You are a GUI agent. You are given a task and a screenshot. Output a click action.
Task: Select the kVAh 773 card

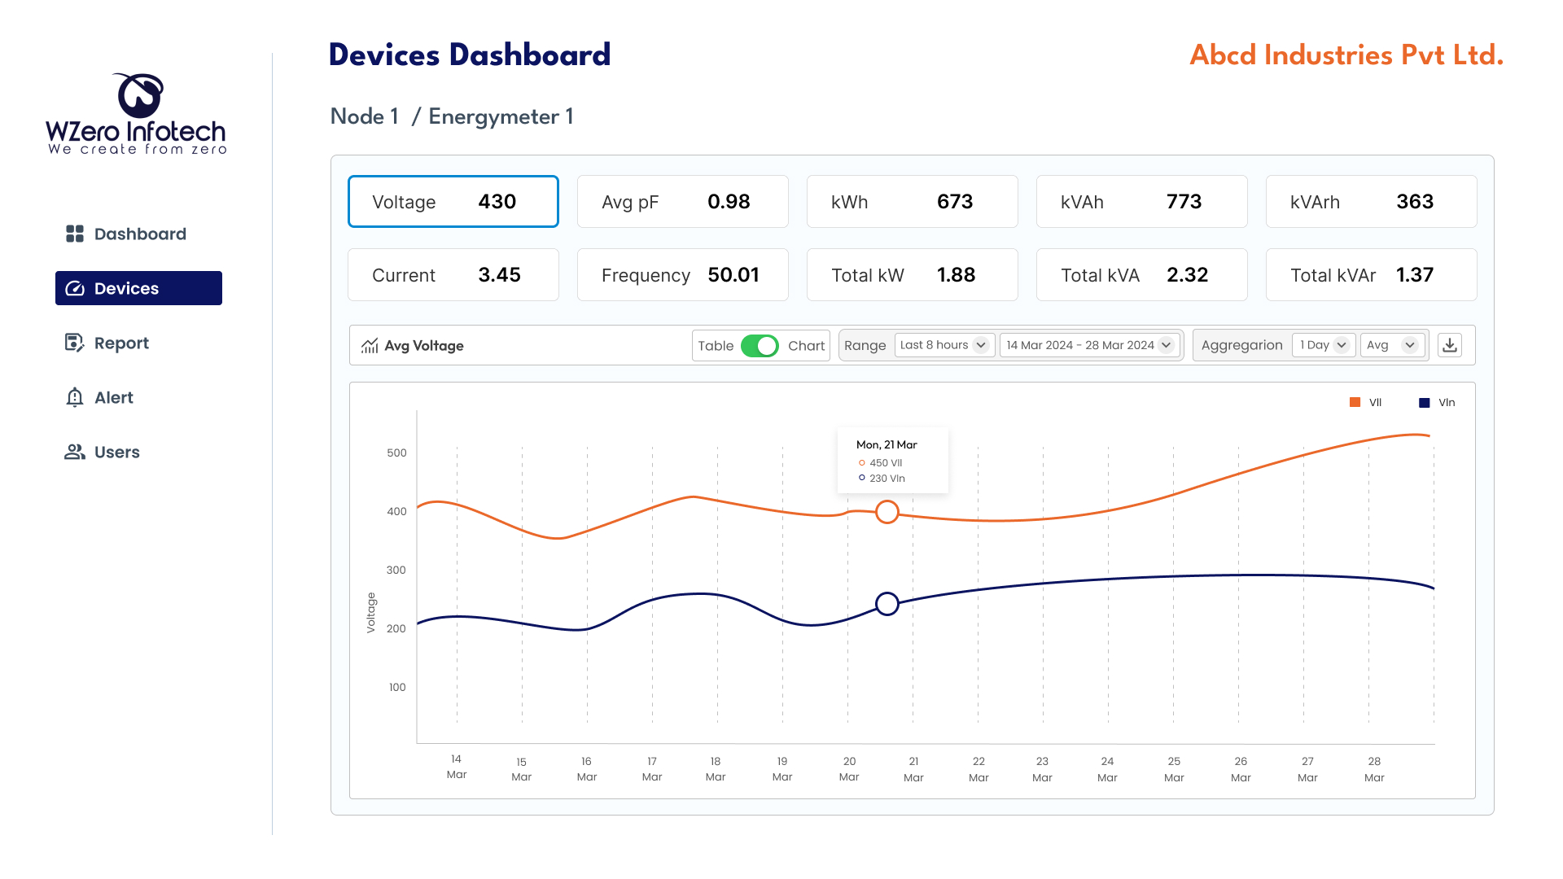(x=1142, y=201)
